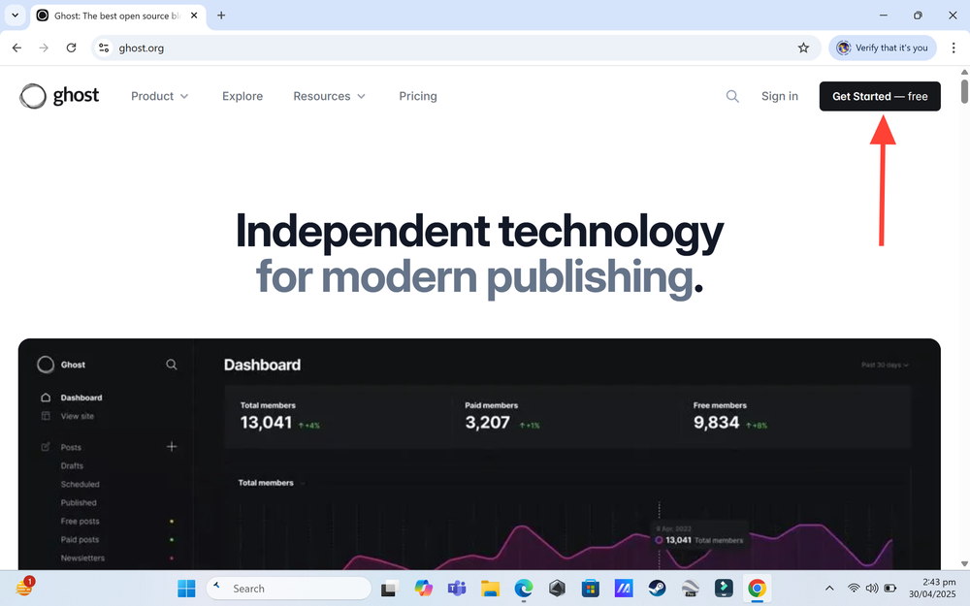The height and width of the screenshot is (606, 970).
Task: Click 'Free posts' in the dashboard preview
Action: [x=80, y=522]
